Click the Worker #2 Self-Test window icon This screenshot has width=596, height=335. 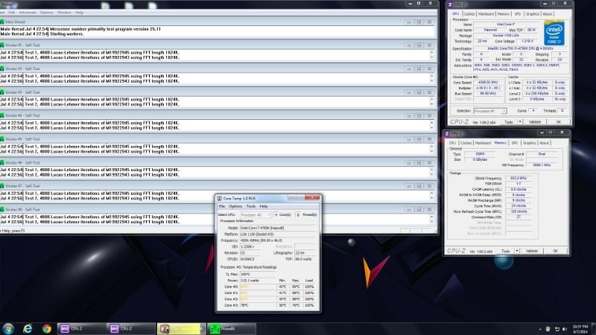click(2, 68)
